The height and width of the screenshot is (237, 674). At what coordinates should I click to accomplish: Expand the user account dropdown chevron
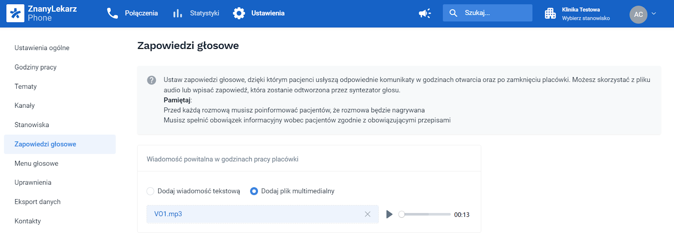pyautogui.click(x=654, y=13)
